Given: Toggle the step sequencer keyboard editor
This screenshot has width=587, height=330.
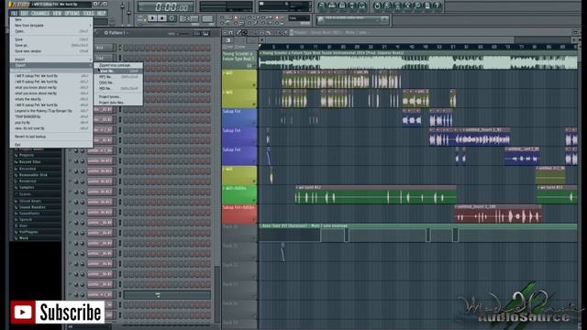Looking at the screenshot, I should coord(205,33).
